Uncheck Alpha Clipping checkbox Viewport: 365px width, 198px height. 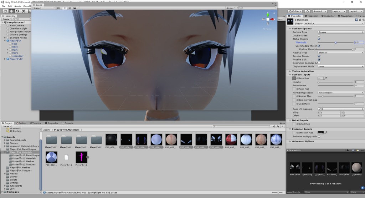[x=319, y=39]
